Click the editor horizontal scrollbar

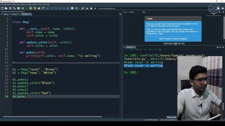[x=52, y=117]
